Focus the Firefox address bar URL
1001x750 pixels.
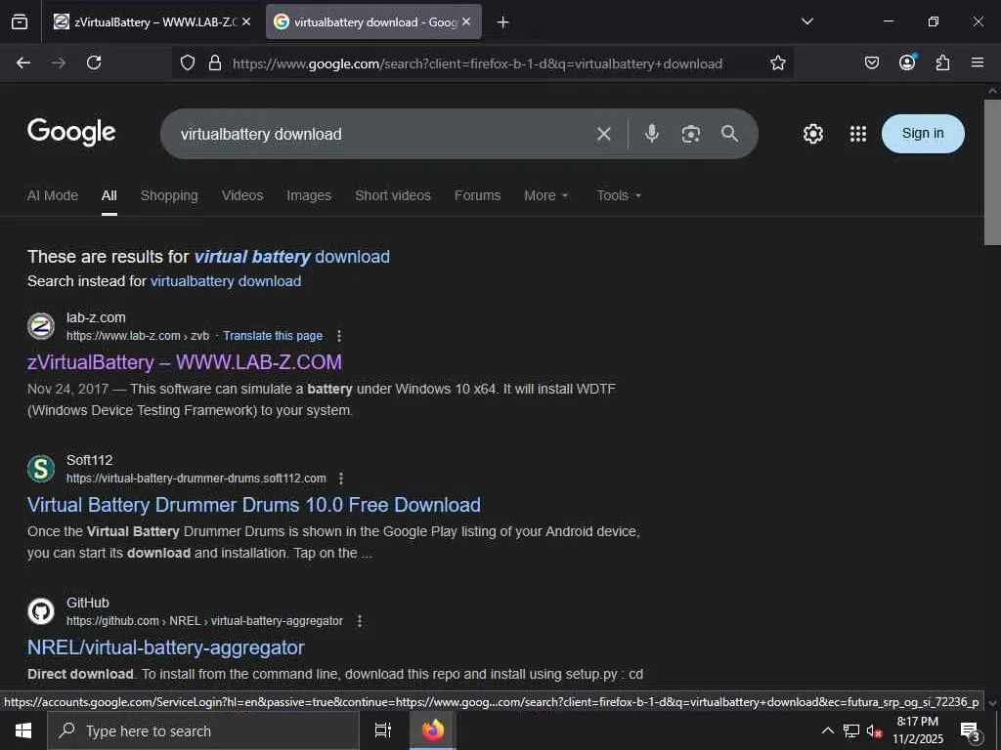pos(477,63)
